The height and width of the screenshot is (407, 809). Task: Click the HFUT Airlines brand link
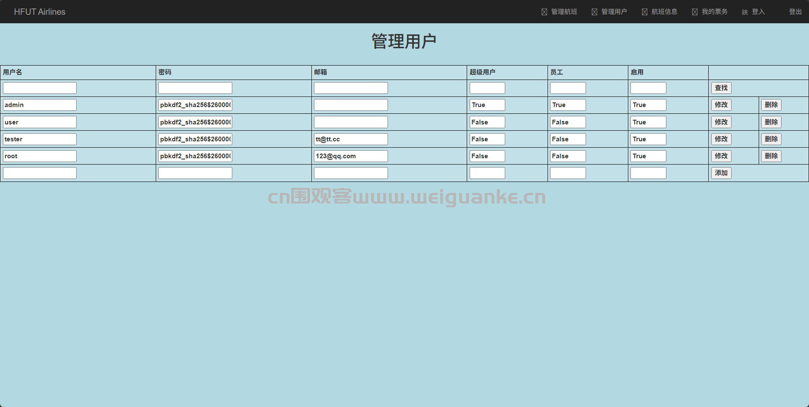pyautogui.click(x=40, y=12)
